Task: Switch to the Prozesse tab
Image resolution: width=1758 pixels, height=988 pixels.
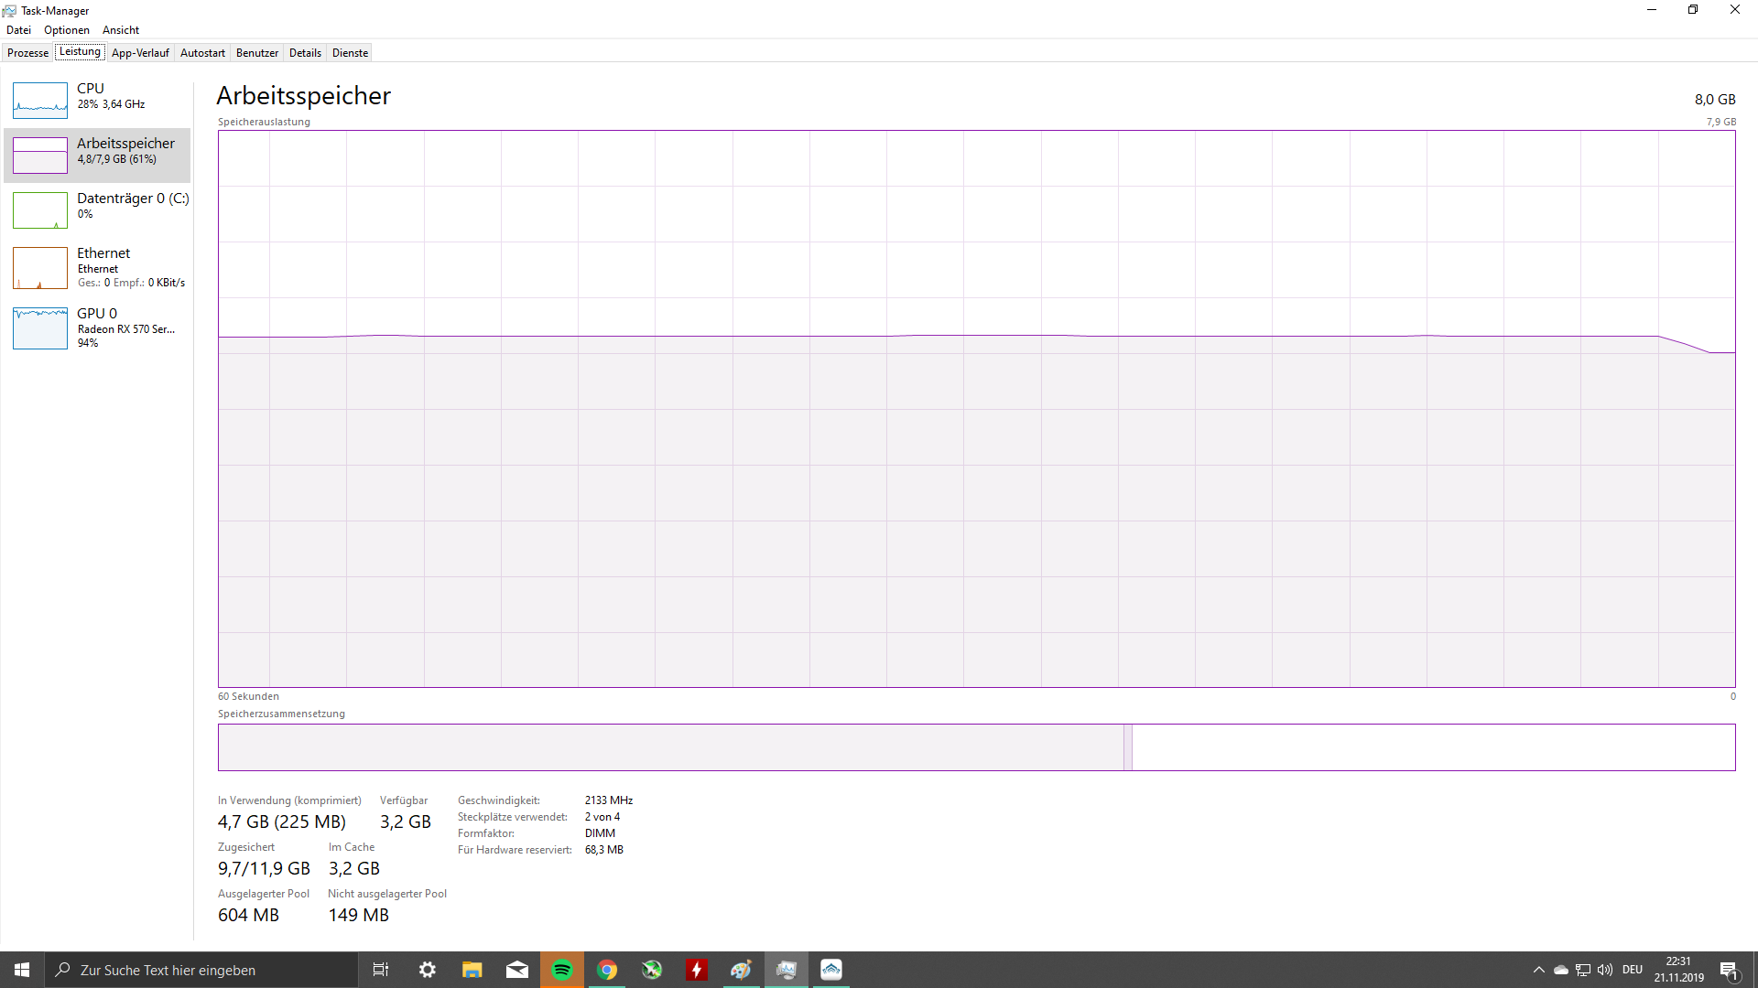Action: tap(27, 53)
